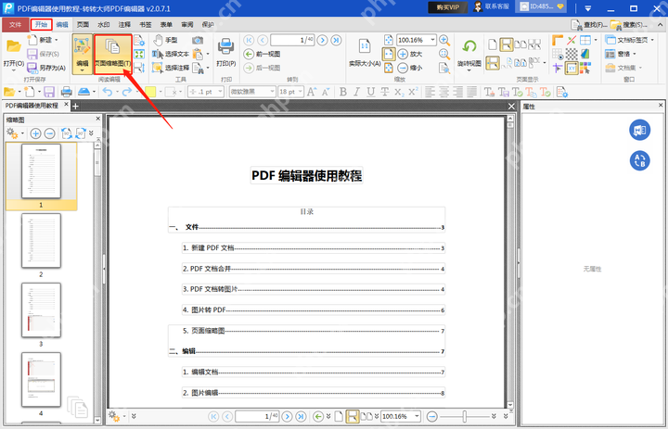The image size is (668, 429).
Task: Open the 文件 menu
Action: point(16,24)
